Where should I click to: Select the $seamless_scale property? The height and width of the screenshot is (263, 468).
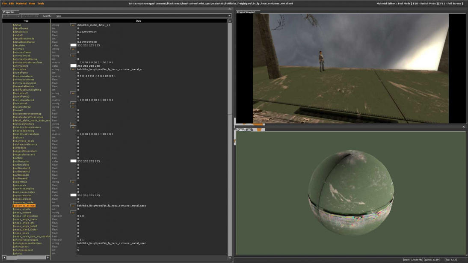click(x=23, y=141)
